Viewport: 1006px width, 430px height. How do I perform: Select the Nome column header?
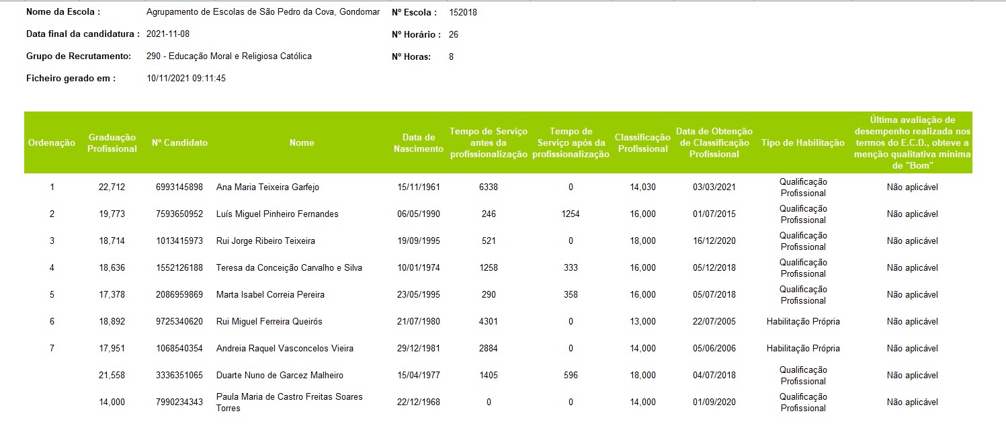302,142
